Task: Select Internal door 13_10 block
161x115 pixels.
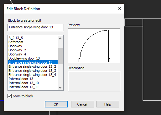Action: coord(33,83)
